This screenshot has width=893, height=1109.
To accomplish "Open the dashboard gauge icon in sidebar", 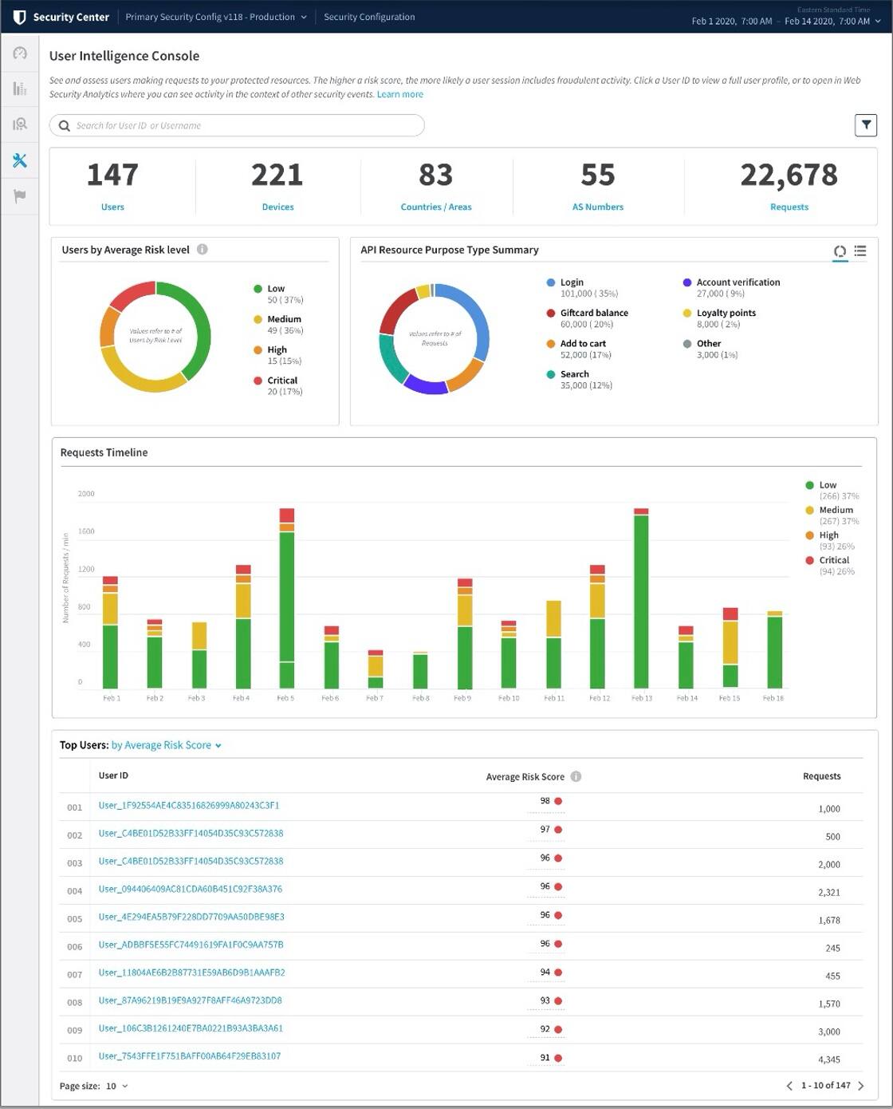I will pos(20,53).
